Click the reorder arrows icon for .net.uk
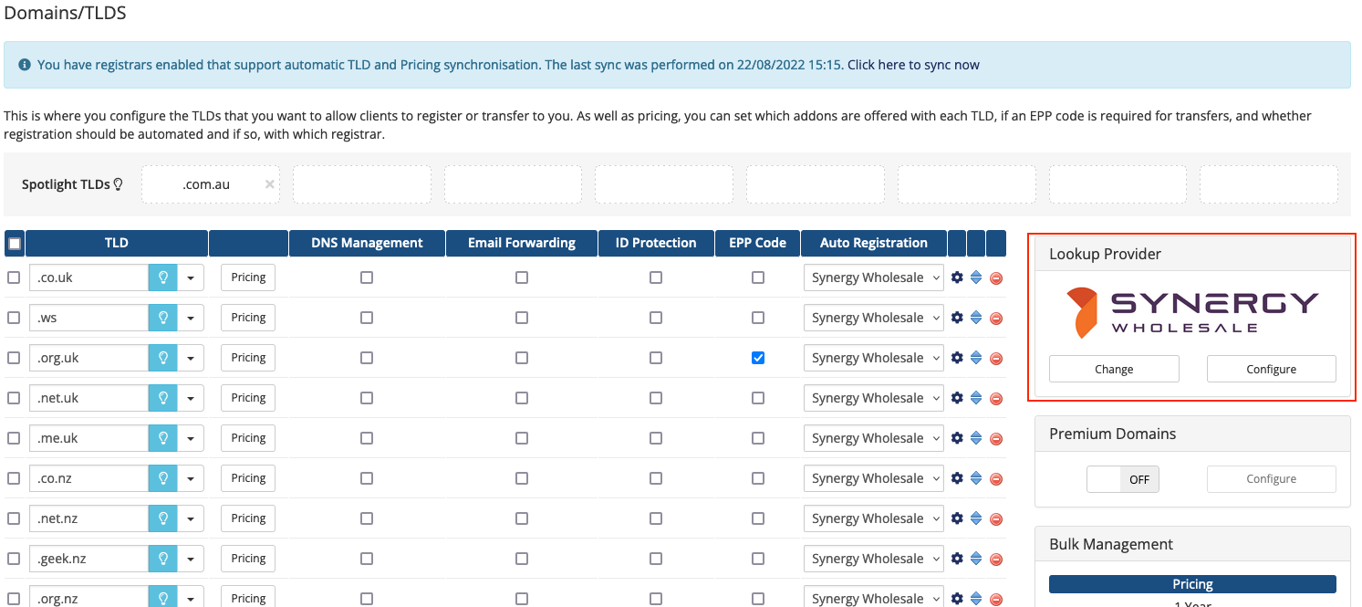Image resolution: width=1362 pixels, height=607 pixels. 976,398
